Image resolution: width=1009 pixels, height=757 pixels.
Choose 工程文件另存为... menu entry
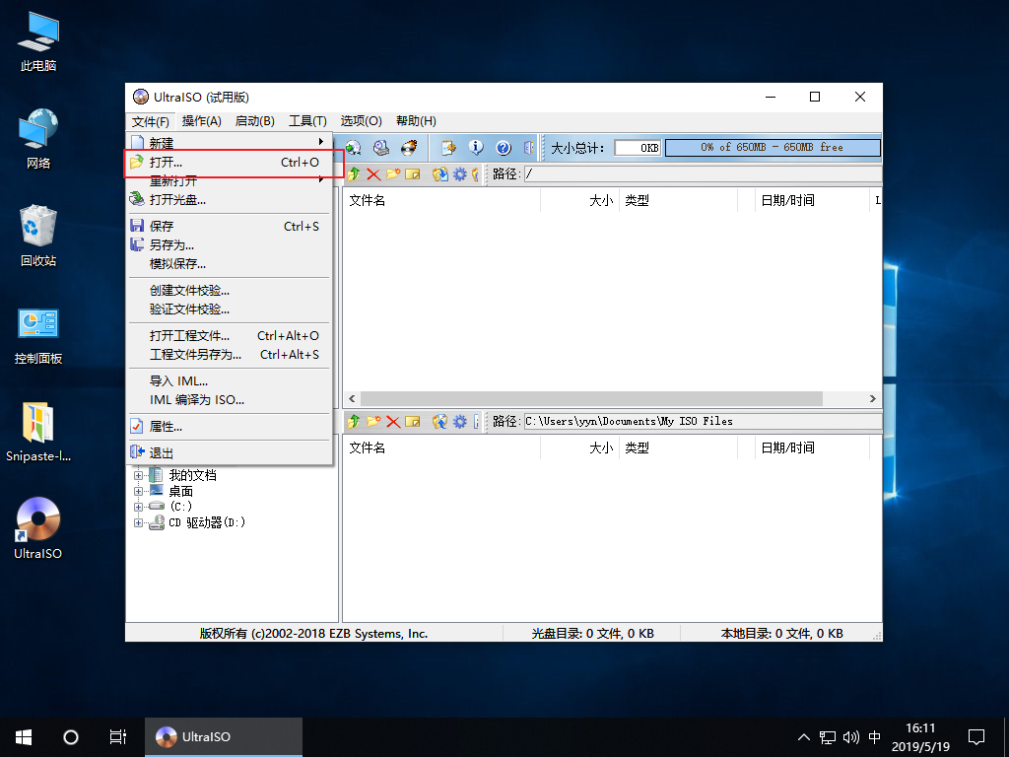[229, 354]
